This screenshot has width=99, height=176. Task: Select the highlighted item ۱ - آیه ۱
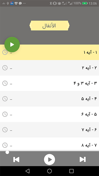coord(49,52)
